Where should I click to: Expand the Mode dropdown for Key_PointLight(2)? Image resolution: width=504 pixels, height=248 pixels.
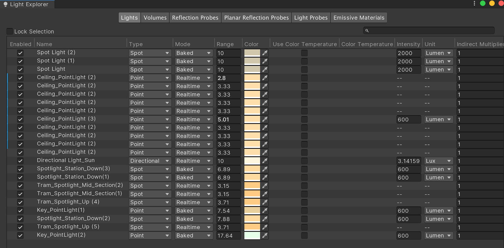click(193, 235)
